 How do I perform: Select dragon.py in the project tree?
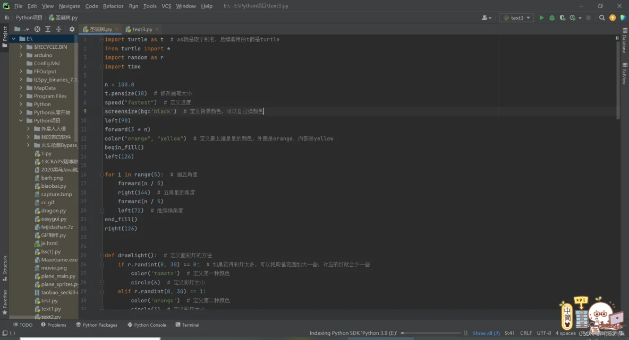click(x=53, y=211)
